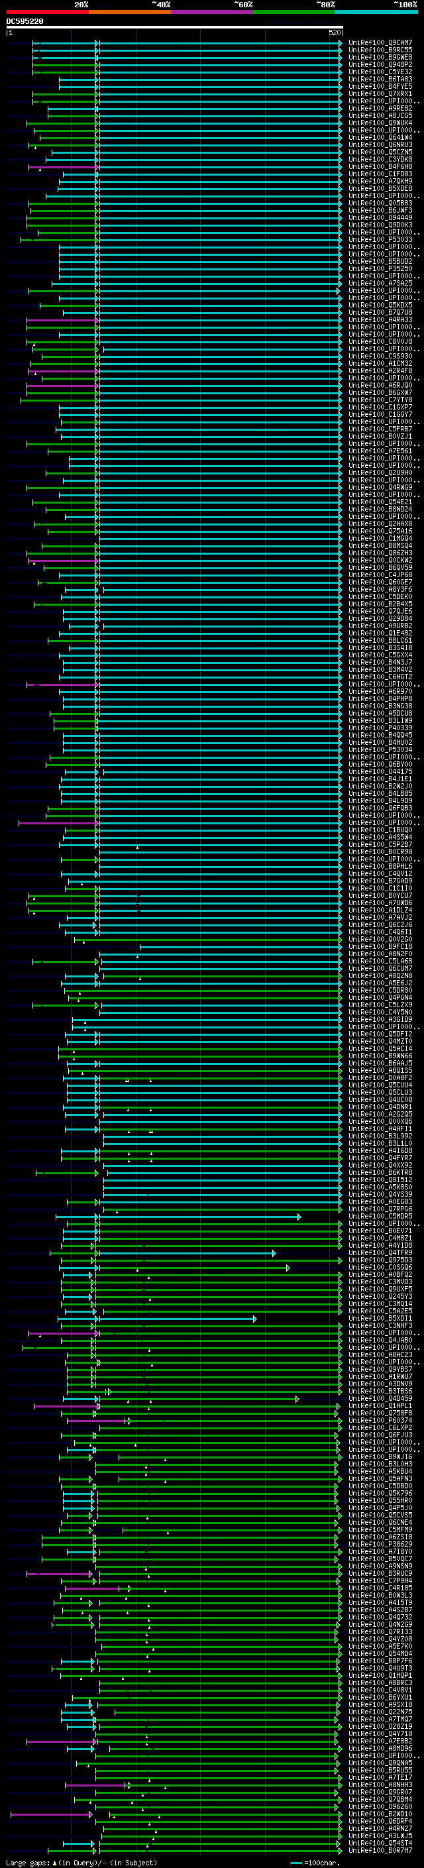This screenshot has width=424, height=1868.
Task: Click hit label UniRef100_C9S930
Action: tap(380, 356)
